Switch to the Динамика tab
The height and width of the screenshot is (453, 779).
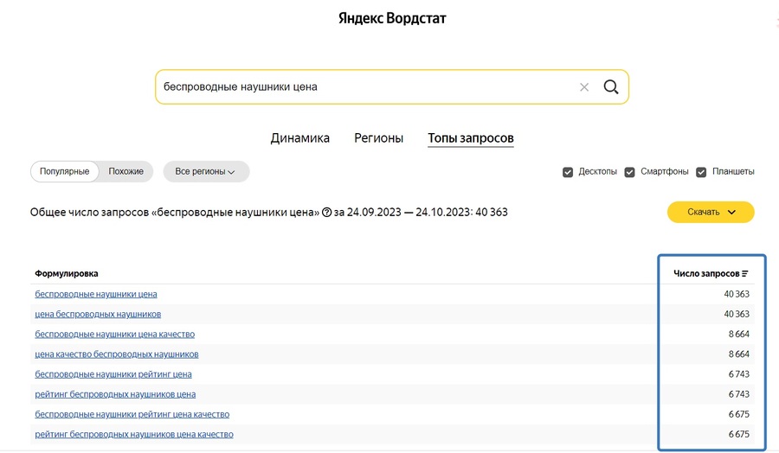click(x=299, y=138)
